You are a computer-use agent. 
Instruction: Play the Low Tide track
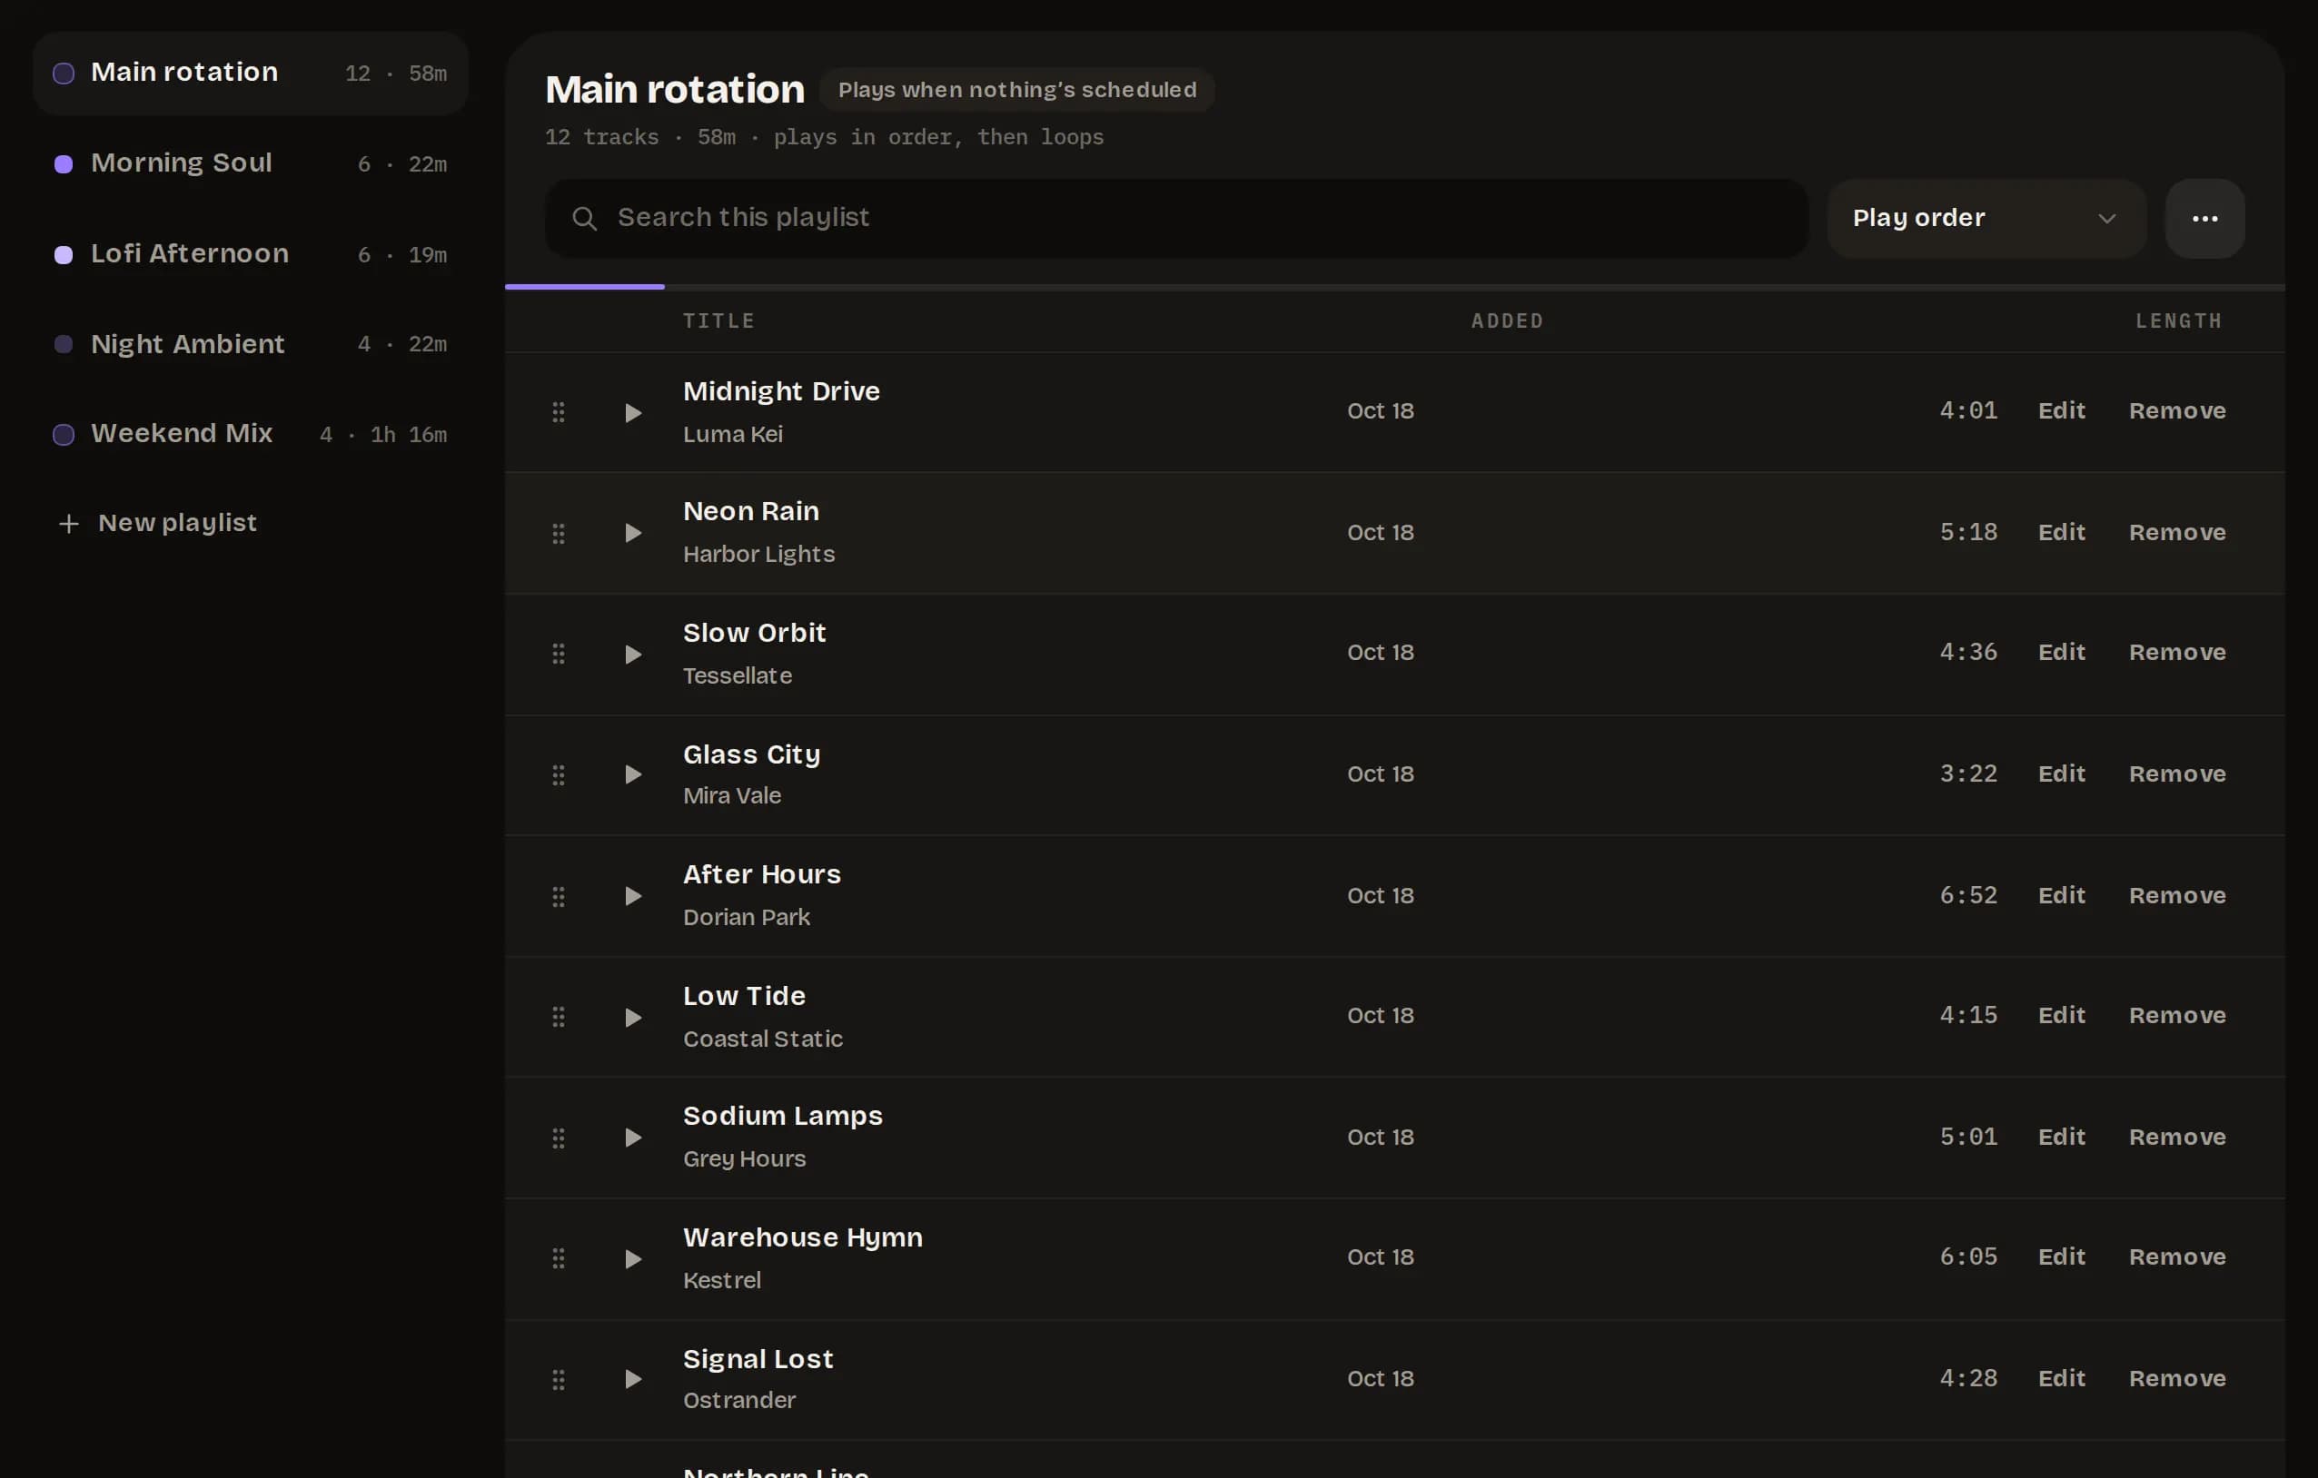632,1017
